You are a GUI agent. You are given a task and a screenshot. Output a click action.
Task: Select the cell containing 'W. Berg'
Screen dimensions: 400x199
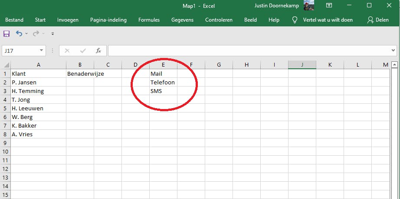coord(38,117)
